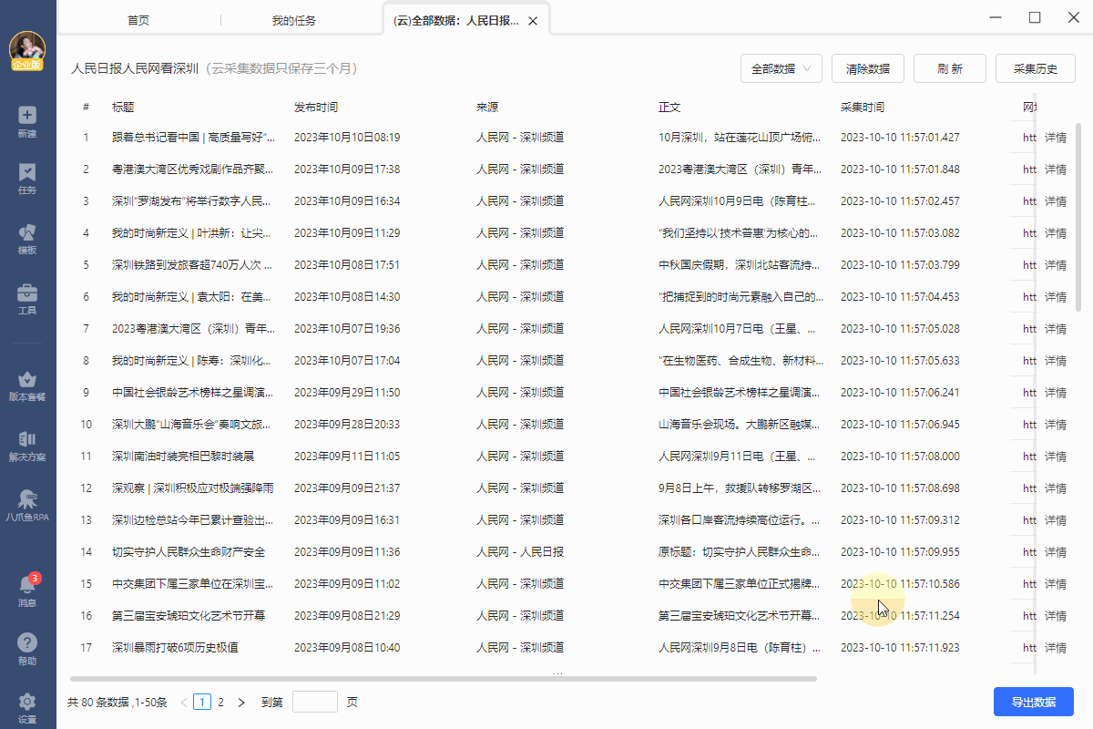The image size is (1093, 729).
Task: Open 详情 link for row 17
Action: tap(1055, 648)
